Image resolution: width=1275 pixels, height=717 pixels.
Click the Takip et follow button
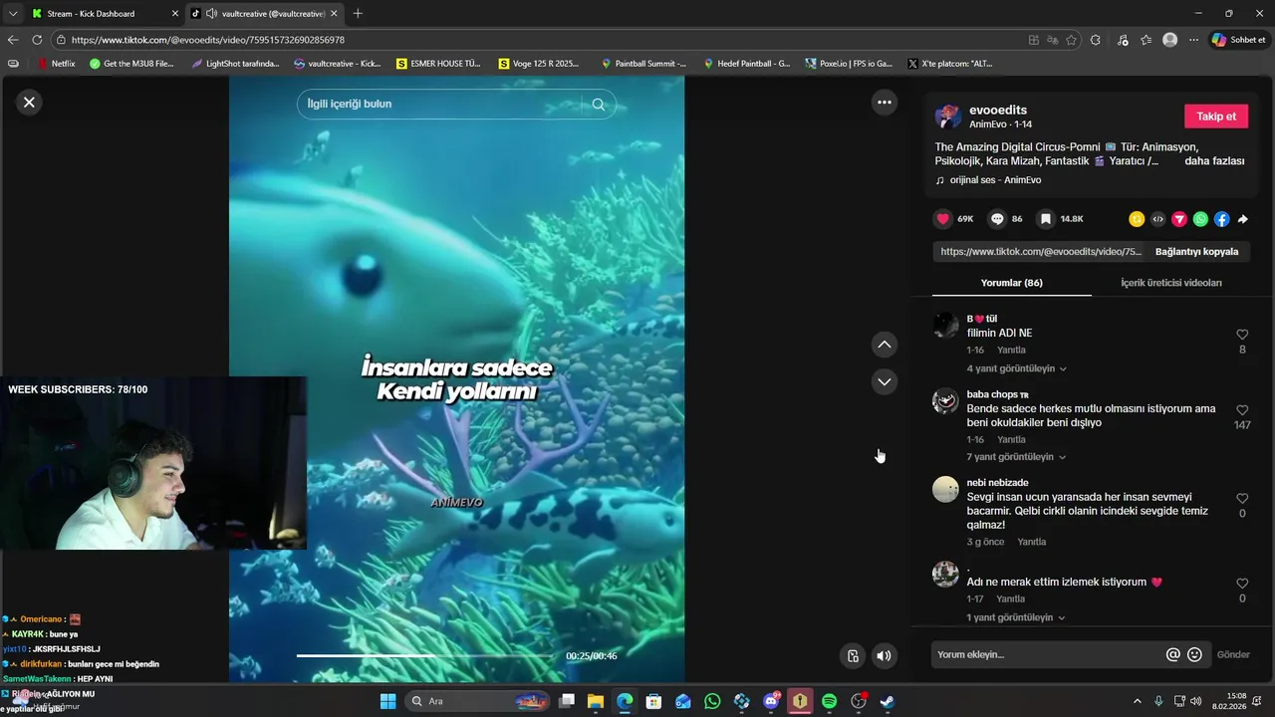click(x=1215, y=117)
